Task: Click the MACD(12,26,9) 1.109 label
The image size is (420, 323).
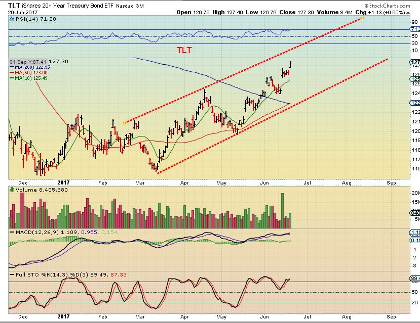Action: 46,233
